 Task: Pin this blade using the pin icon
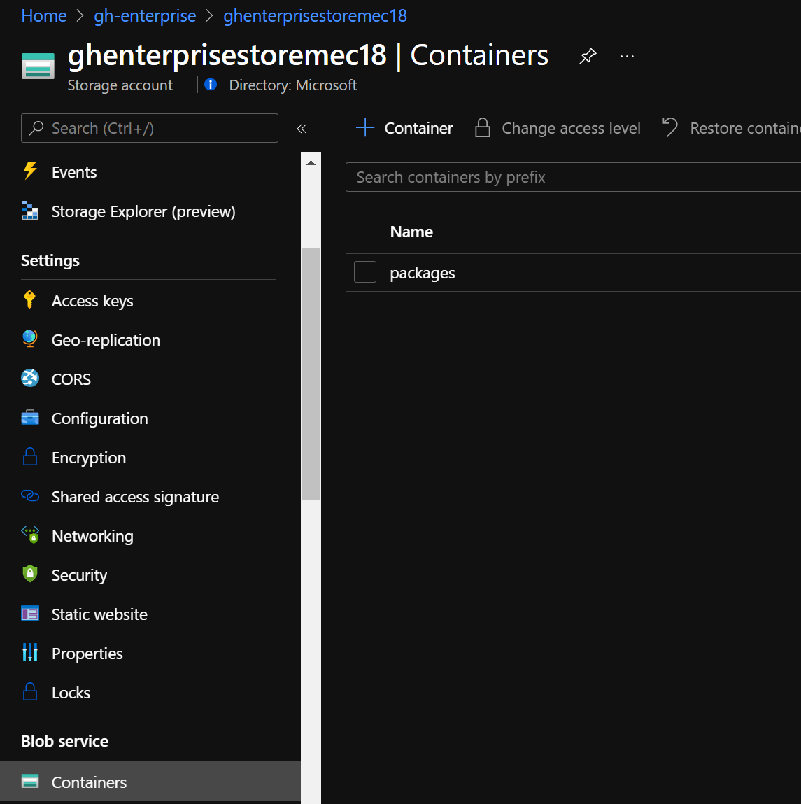coord(588,56)
